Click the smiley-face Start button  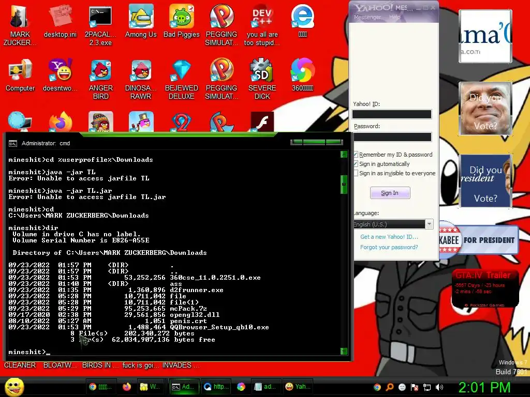point(14,387)
